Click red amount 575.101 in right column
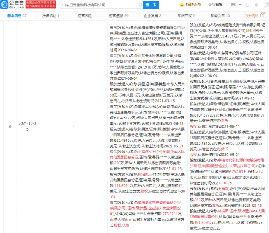 pos(236,172)
